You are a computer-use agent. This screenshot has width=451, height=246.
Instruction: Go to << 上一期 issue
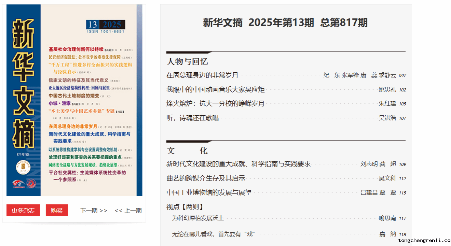click(x=128, y=211)
